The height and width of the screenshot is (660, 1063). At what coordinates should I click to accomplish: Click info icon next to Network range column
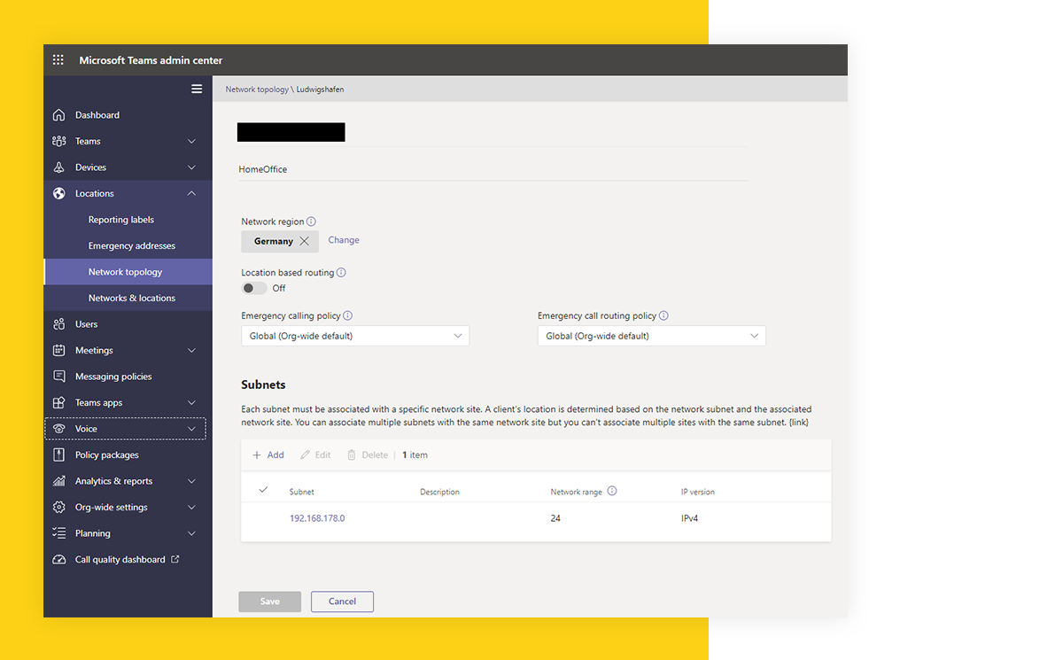pos(612,491)
